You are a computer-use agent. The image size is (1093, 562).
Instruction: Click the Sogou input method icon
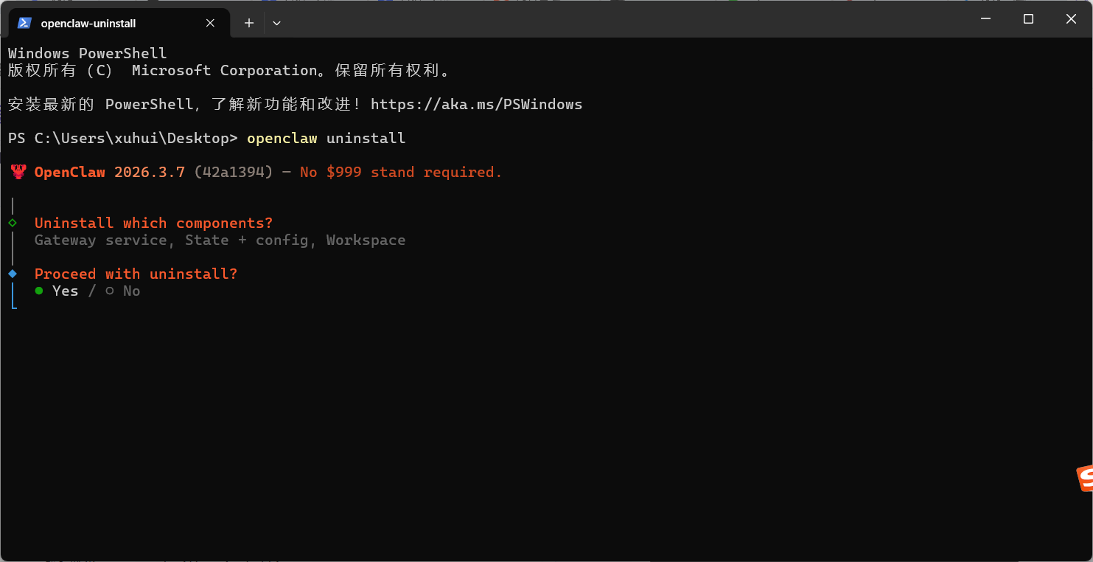click(x=1083, y=479)
